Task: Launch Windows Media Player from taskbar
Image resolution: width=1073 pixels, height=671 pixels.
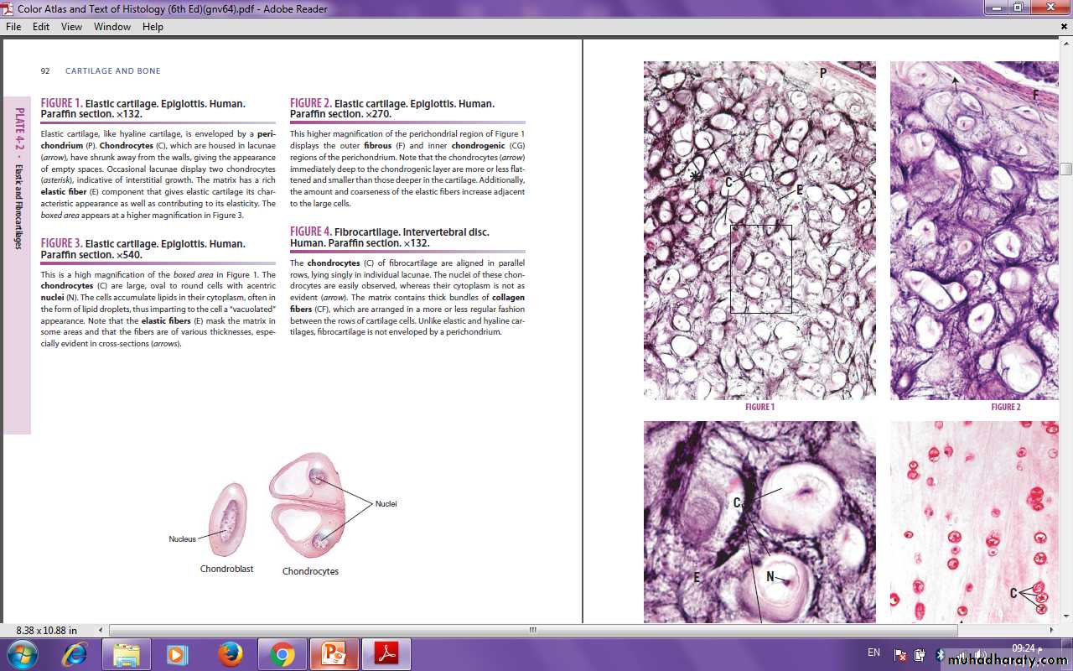Action: tap(178, 654)
